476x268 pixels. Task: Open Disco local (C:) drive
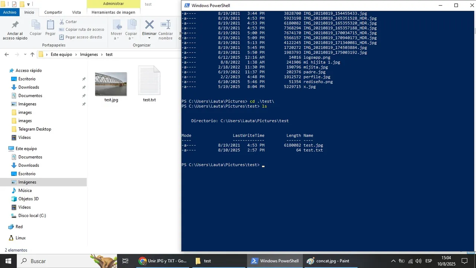[32, 216]
